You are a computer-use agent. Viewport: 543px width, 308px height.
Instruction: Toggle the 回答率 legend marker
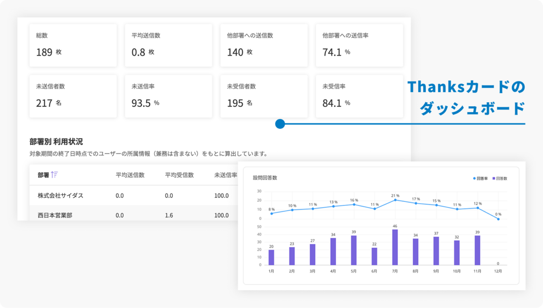pos(474,179)
